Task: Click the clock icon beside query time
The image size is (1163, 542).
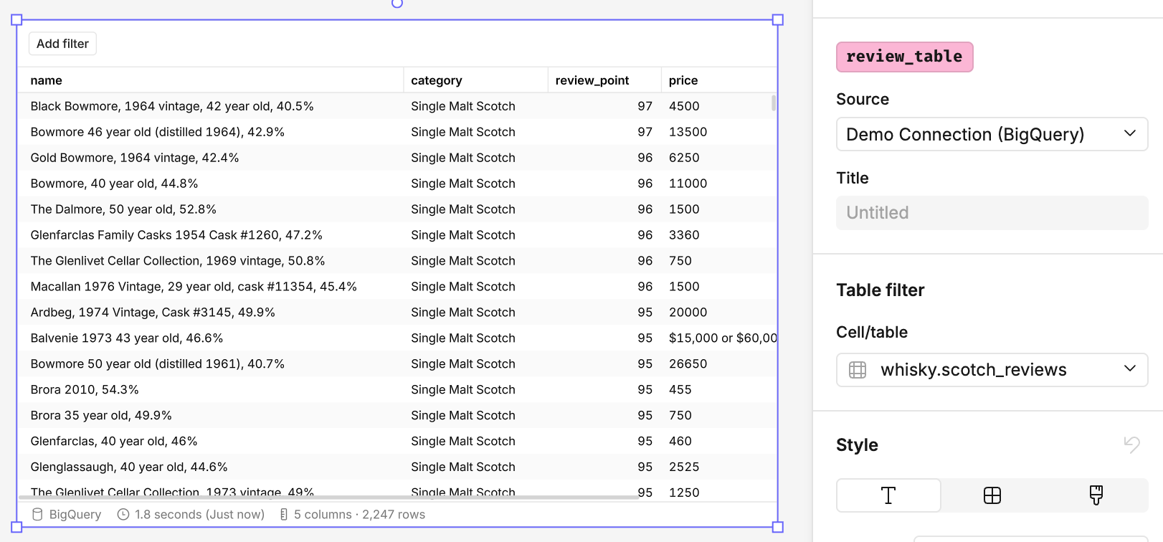Action: tap(123, 515)
